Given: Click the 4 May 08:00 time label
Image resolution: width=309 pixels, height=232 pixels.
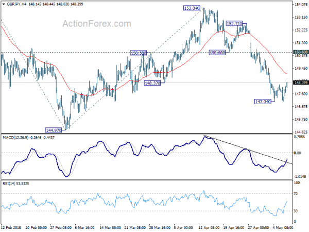Looking at the screenshot, I should 283,227.
